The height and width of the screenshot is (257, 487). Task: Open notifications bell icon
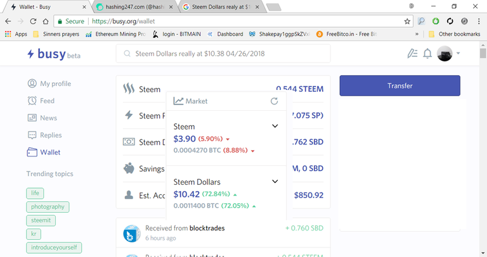[427, 54]
